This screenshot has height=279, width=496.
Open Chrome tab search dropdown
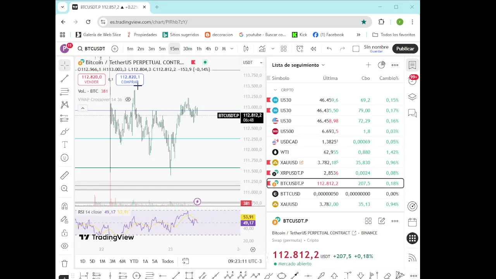click(62, 7)
